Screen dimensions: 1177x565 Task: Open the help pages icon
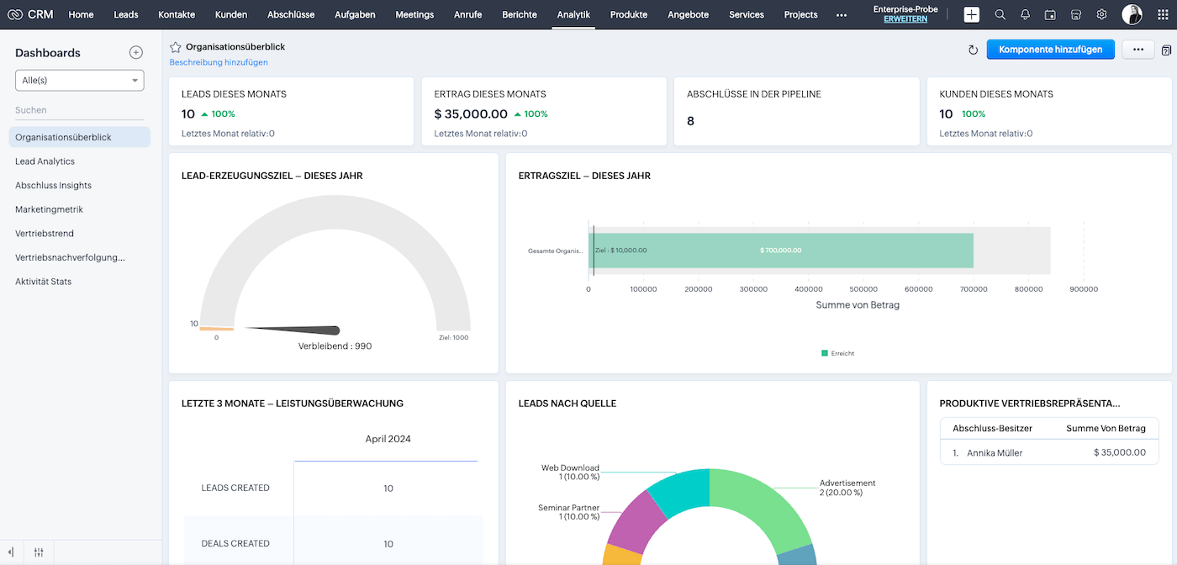(1166, 50)
